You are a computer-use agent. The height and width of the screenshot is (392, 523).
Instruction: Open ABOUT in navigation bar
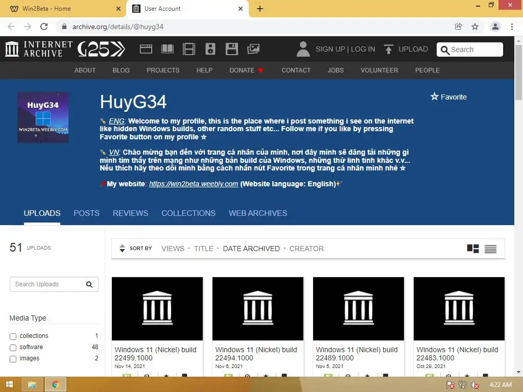(85, 70)
